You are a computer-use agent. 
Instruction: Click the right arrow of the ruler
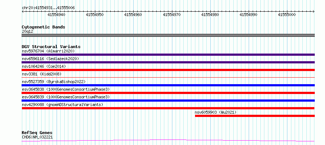pos(313,12)
